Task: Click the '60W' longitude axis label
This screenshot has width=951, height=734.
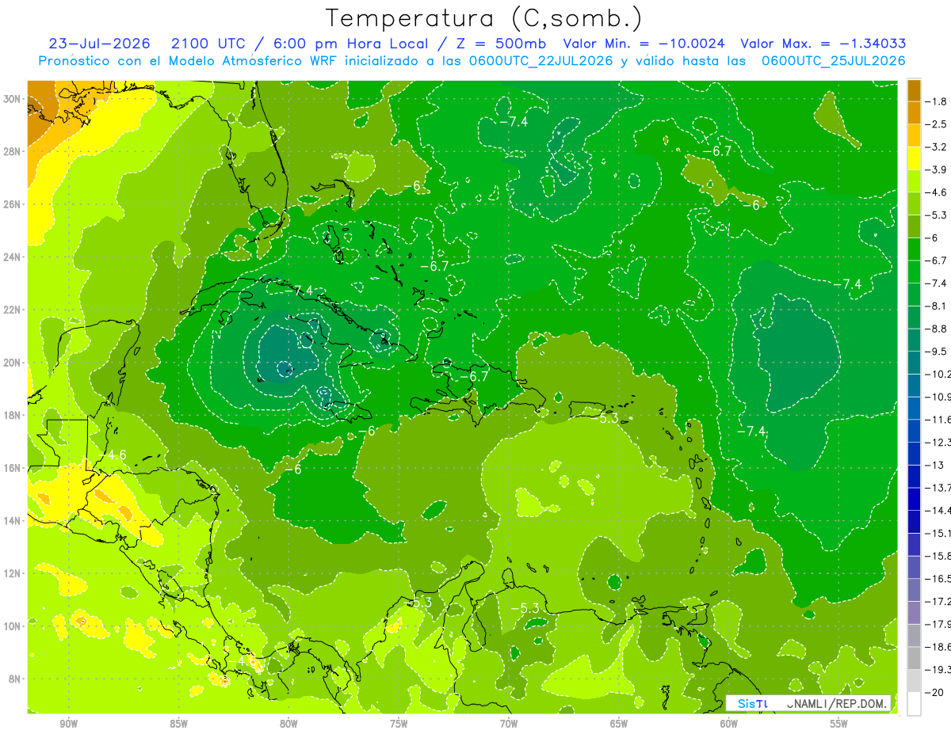Action: point(729,724)
